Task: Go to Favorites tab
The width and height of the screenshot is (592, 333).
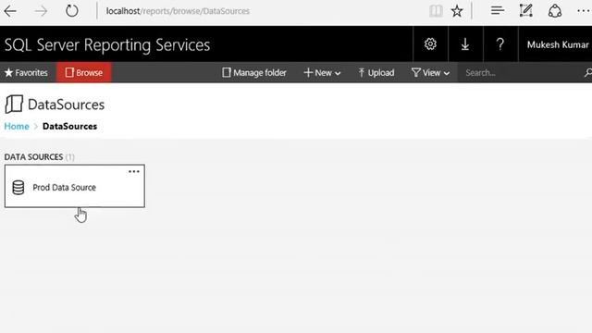Action: (x=27, y=72)
